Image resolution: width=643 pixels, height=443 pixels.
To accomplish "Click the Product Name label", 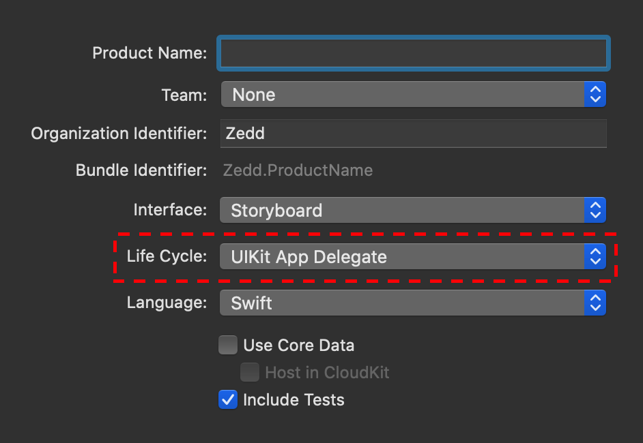I will pos(149,53).
